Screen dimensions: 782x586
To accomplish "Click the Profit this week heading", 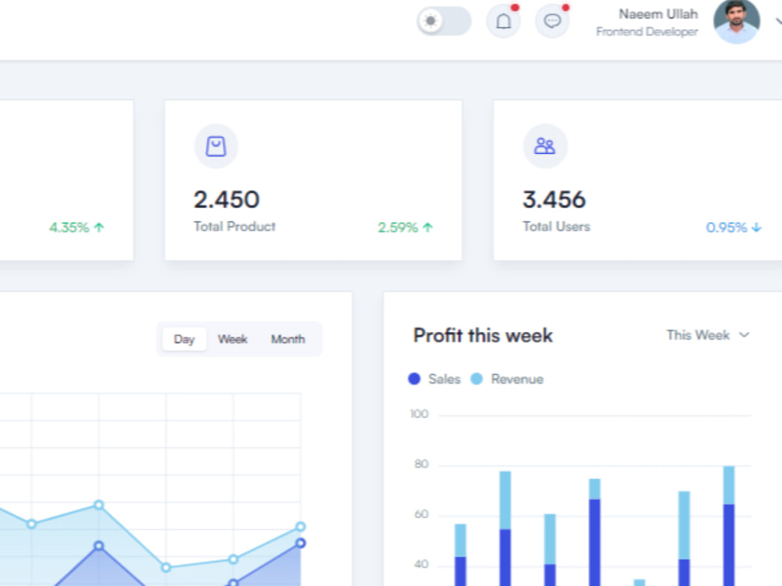I will pos(482,335).
